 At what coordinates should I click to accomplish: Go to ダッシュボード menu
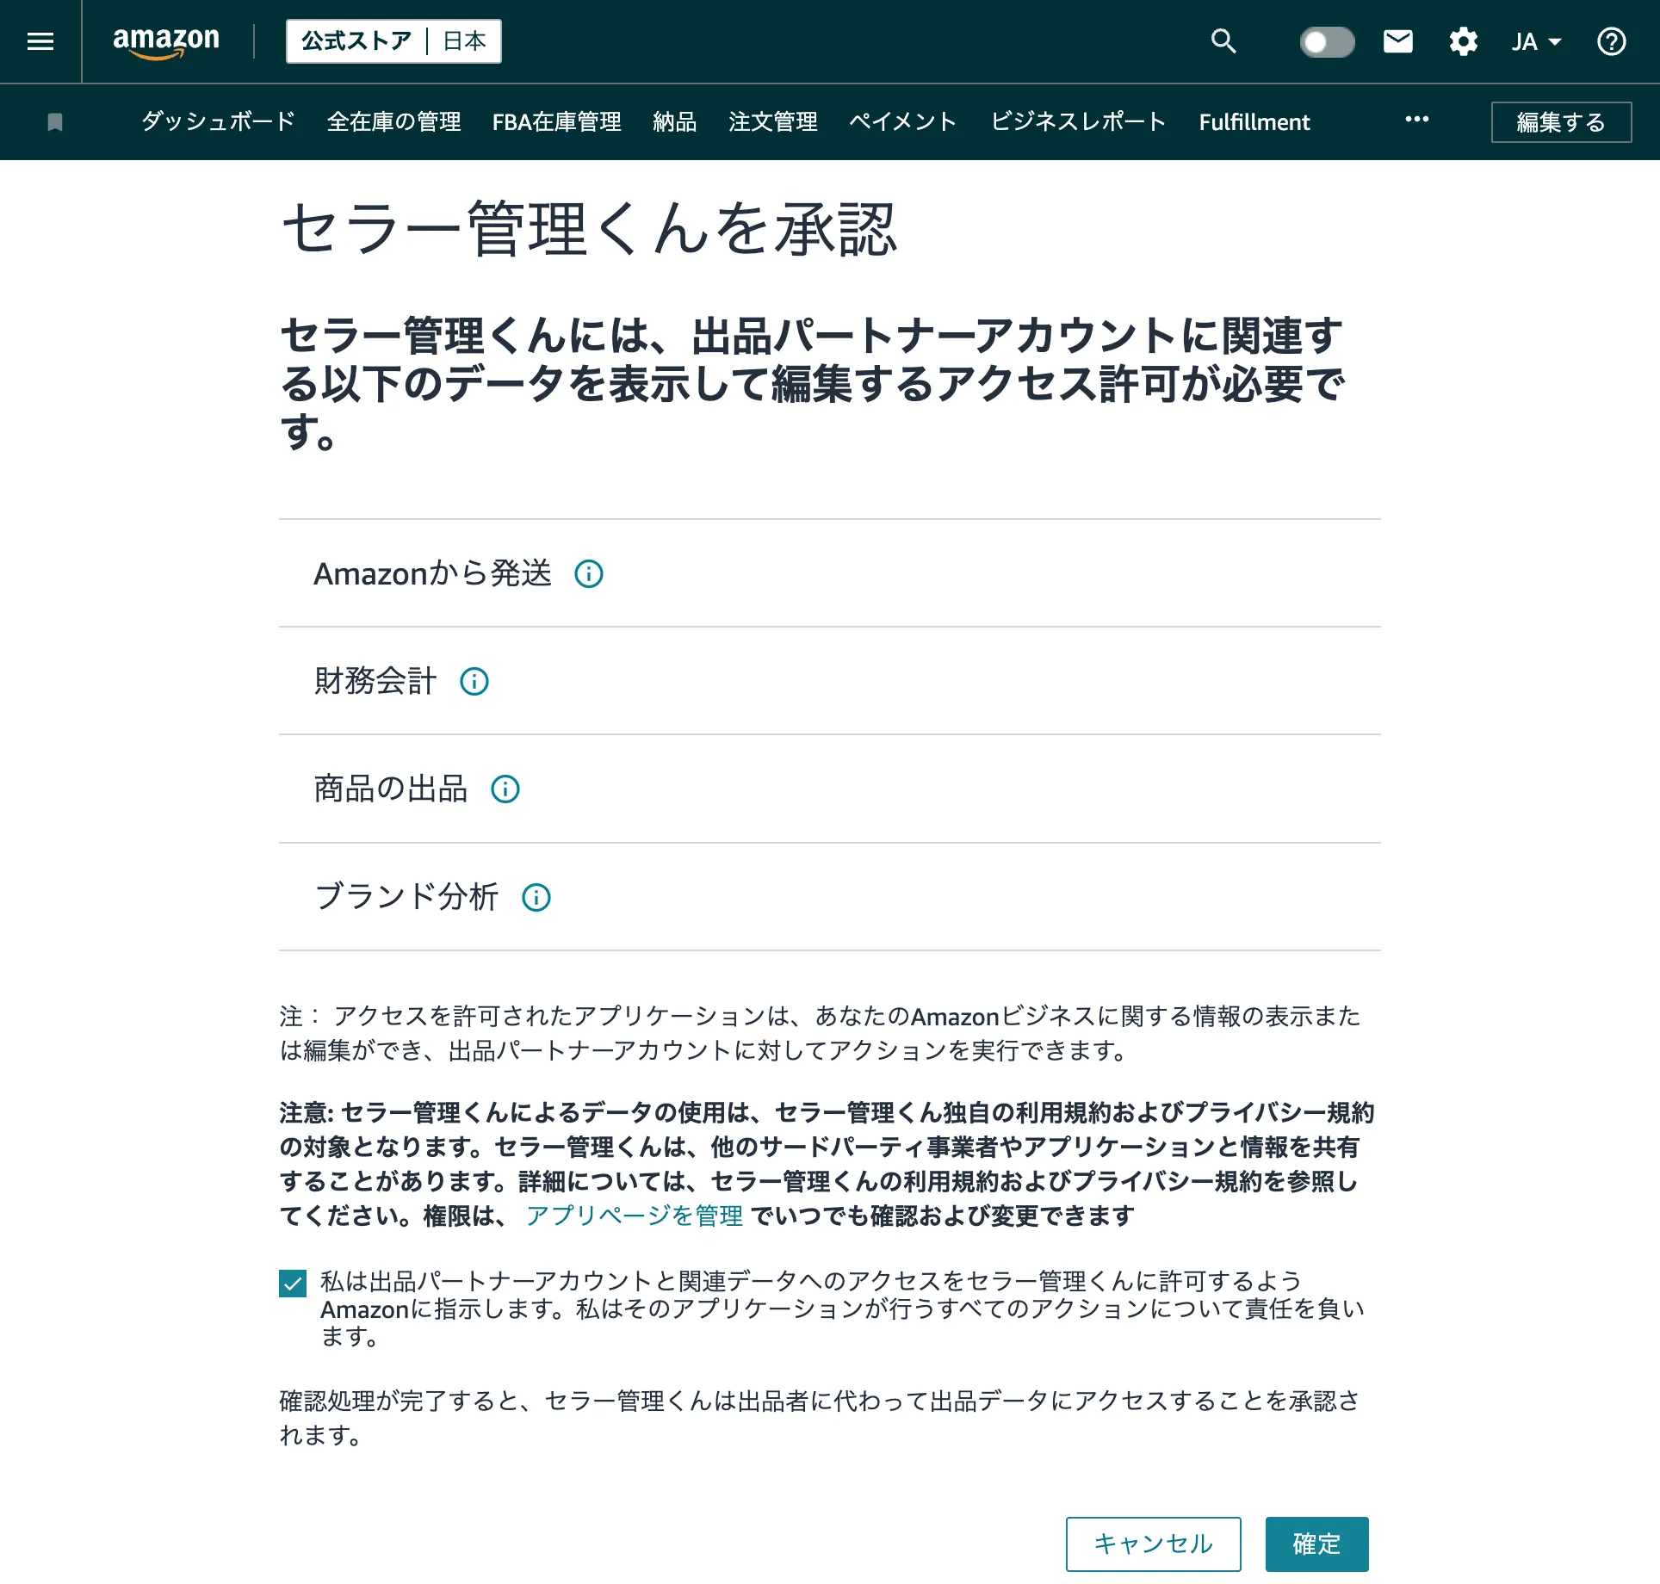click(x=219, y=121)
